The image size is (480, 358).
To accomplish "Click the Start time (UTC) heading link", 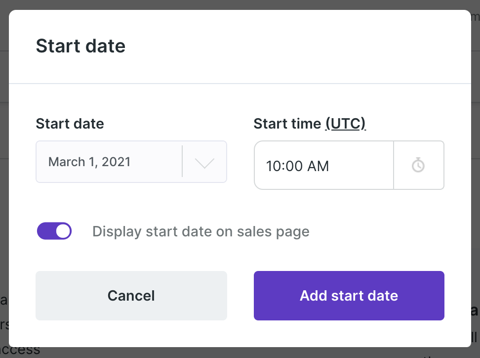I will (x=346, y=124).
